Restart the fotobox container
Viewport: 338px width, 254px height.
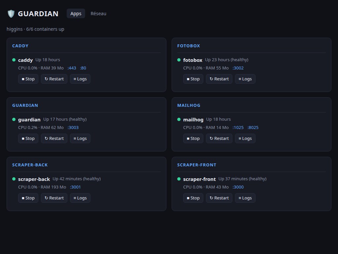click(219, 79)
